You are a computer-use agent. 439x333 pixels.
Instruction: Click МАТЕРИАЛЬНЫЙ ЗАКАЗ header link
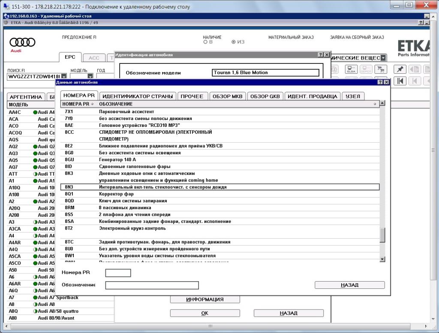[x=291, y=37]
